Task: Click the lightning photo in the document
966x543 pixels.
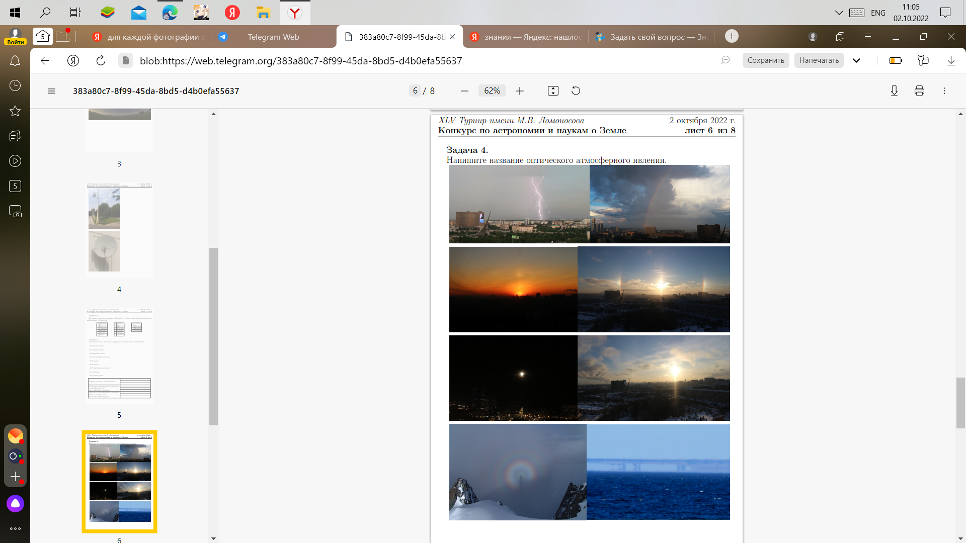Action: tap(519, 204)
